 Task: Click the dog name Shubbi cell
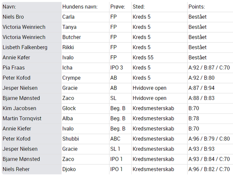coord(85,139)
